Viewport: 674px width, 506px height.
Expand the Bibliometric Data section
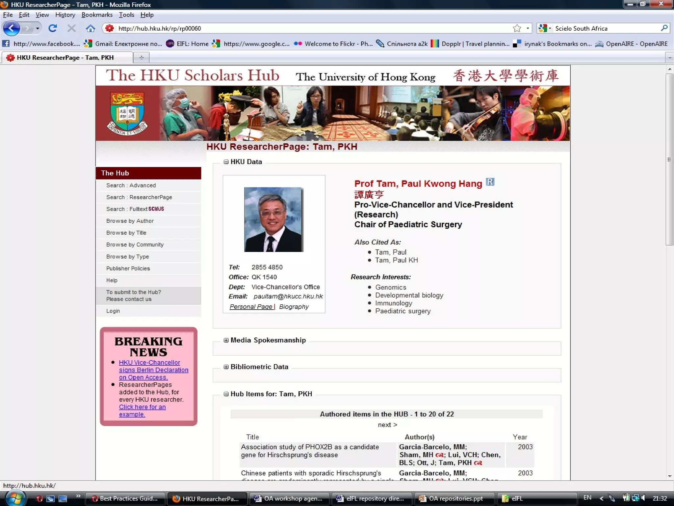226,367
